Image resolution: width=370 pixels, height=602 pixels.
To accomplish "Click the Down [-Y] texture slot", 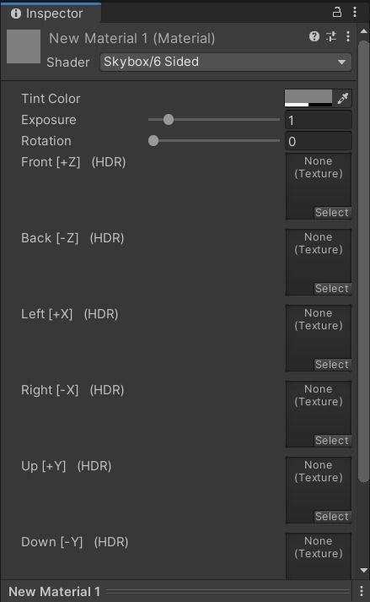I will 319,556.
